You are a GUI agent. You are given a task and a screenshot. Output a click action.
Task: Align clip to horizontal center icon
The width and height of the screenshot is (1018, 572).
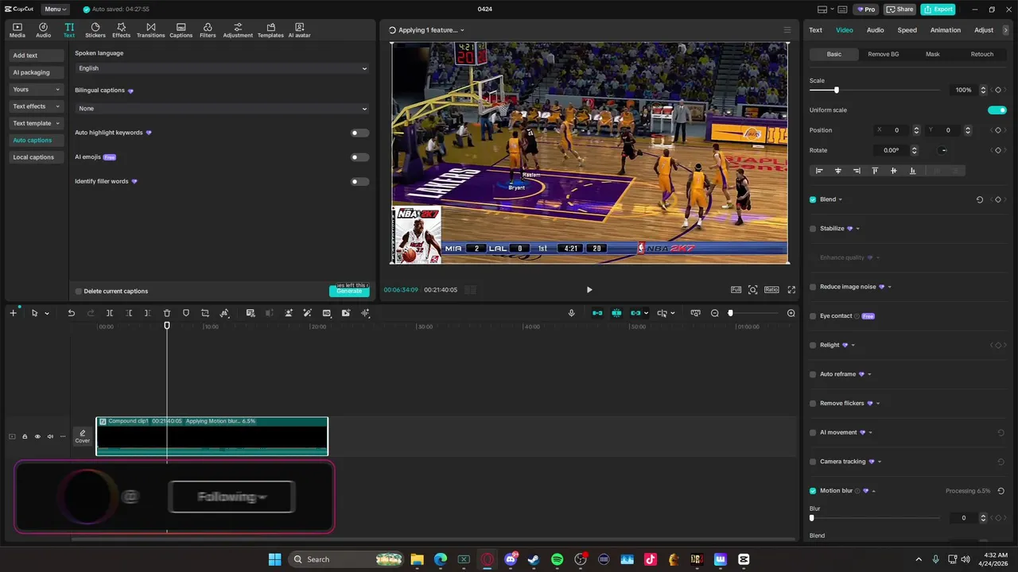click(837, 171)
